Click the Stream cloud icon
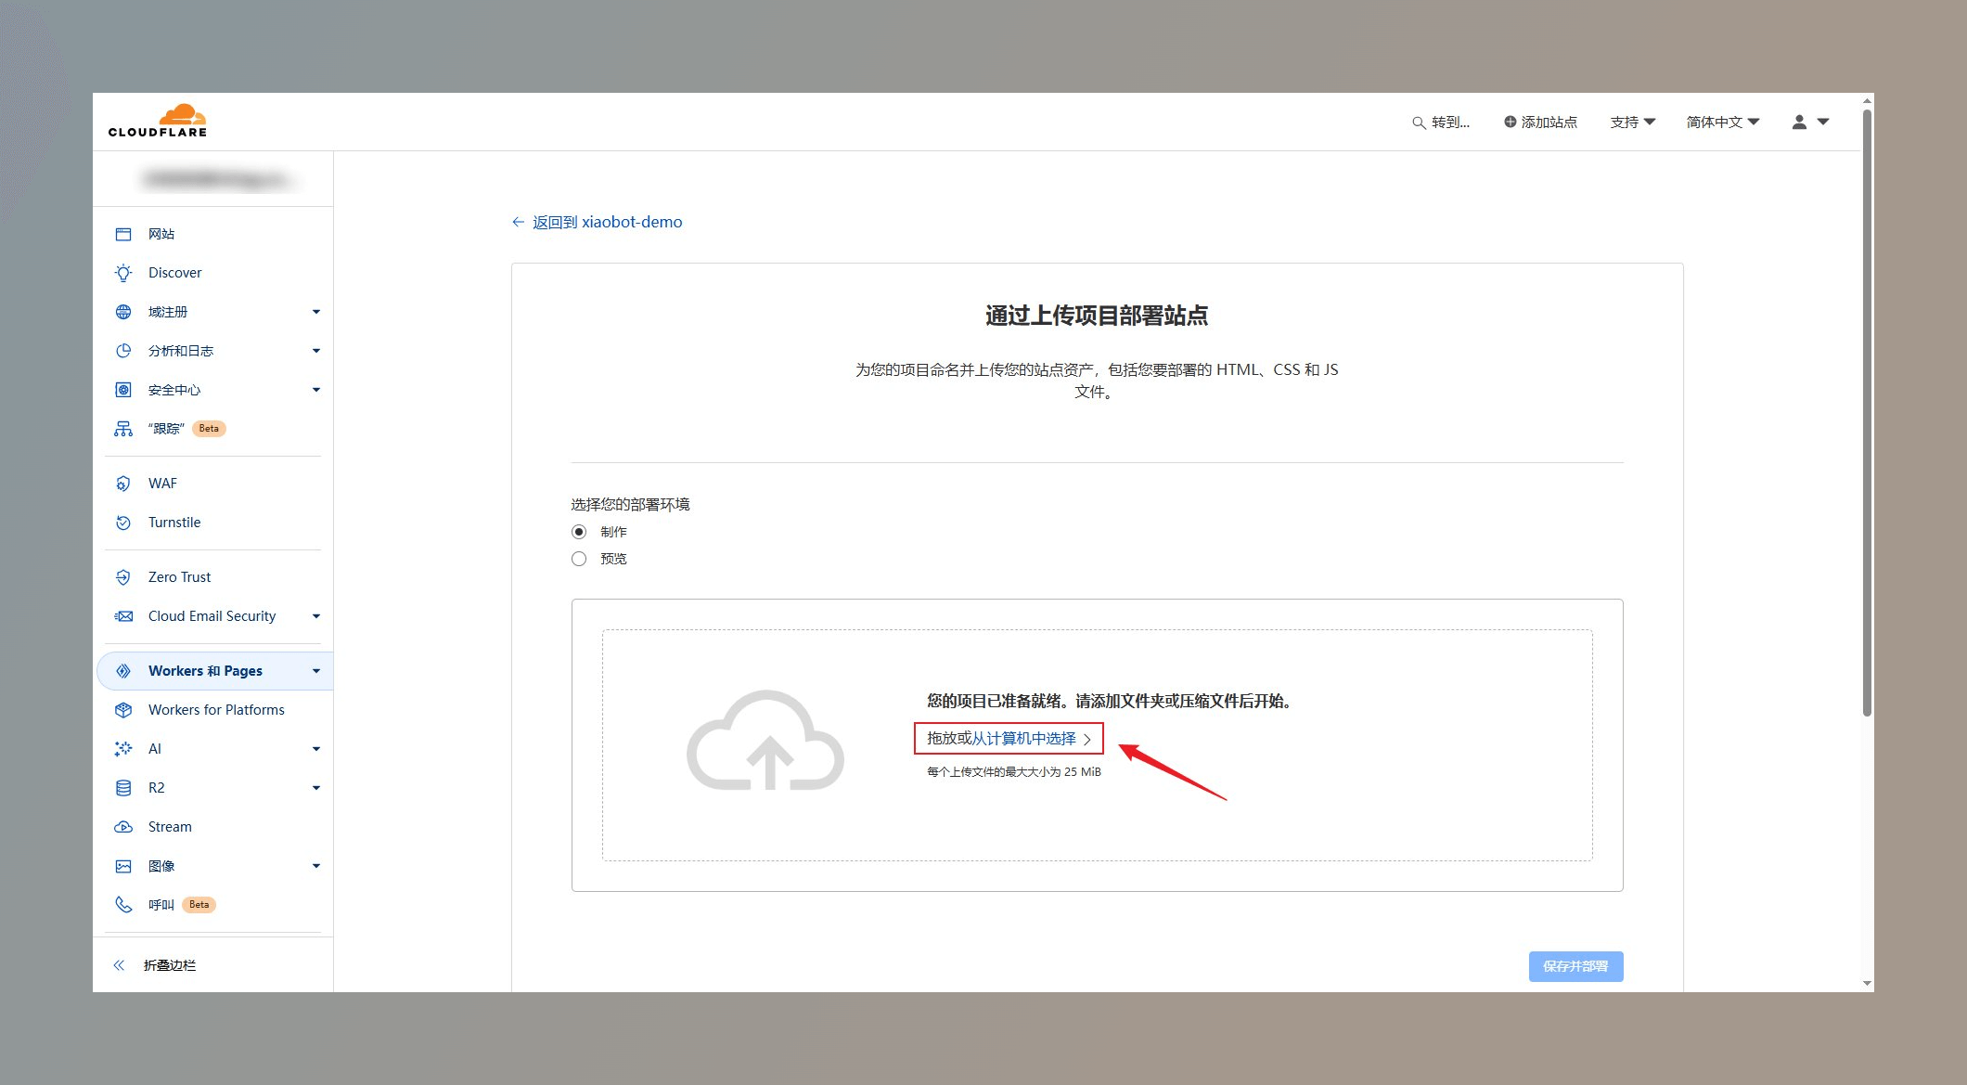The height and width of the screenshot is (1085, 1967). tap(123, 827)
